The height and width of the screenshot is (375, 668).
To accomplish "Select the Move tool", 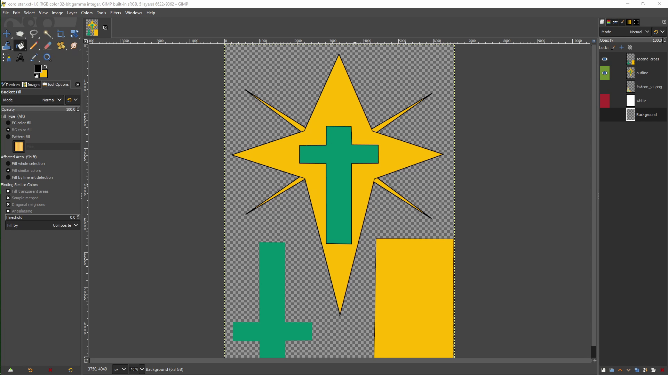I will click(x=7, y=34).
